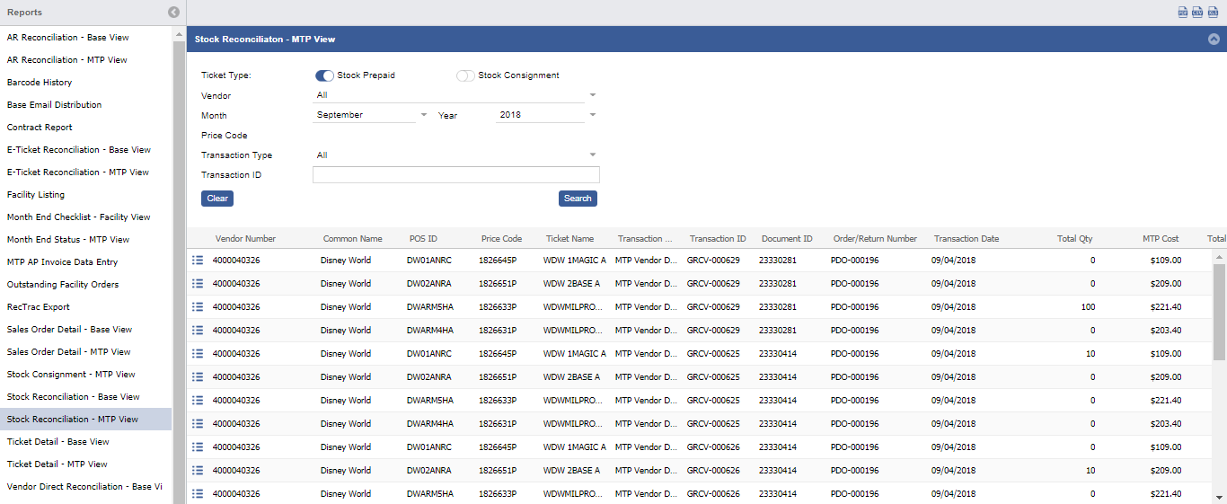1227x504 pixels.
Task: Open row menu for DWARM5HA GRCV-000629
Action: [198, 307]
